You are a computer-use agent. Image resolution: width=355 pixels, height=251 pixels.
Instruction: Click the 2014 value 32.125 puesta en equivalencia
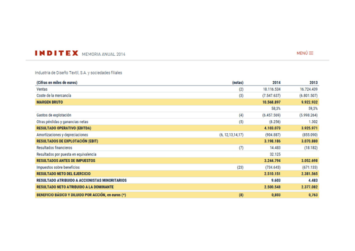pos(275,154)
